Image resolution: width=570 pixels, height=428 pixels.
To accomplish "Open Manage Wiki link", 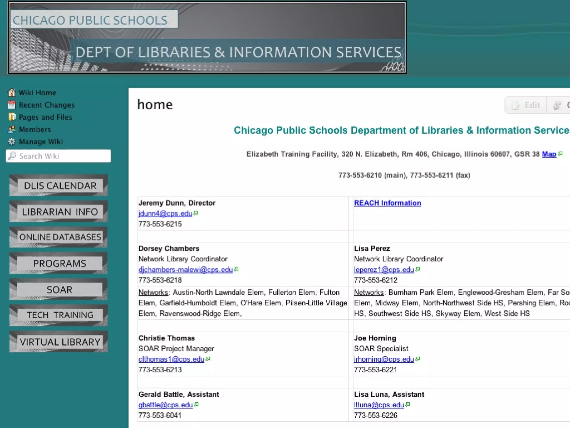I will tap(41, 142).
